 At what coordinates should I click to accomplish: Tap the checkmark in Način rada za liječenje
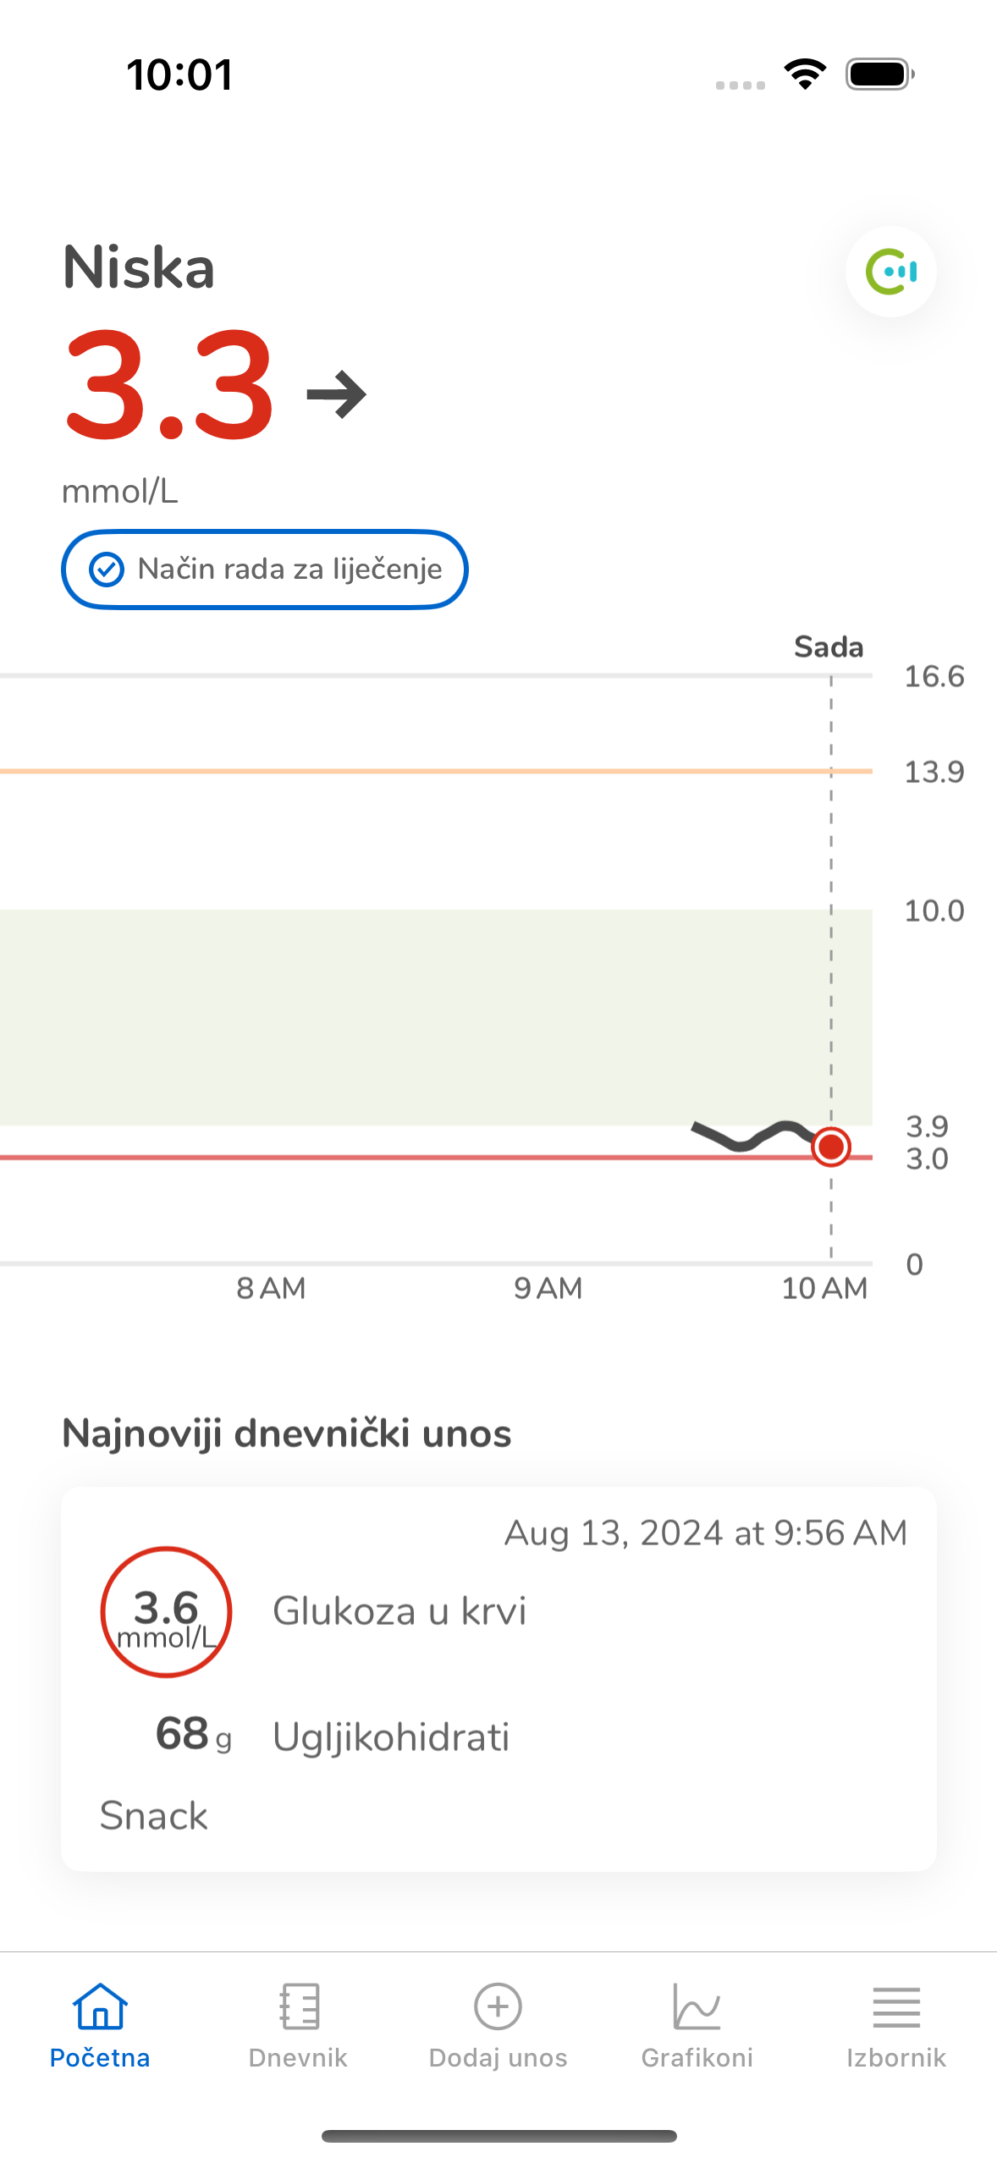(x=107, y=570)
